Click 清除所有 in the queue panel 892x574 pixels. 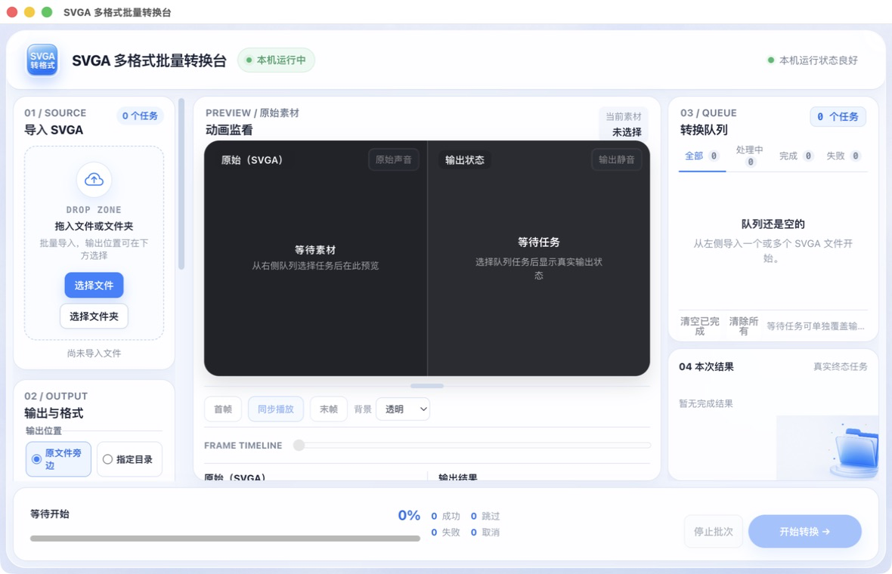(744, 326)
